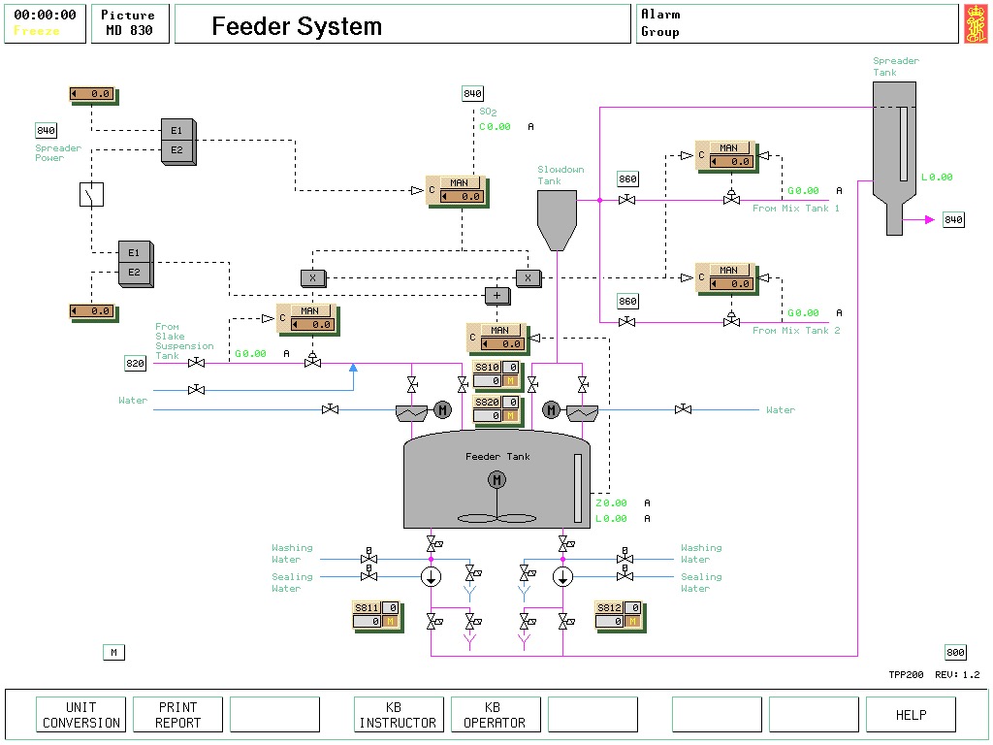The image size is (993, 745).
Task: Click the left X multiplier block
Action: pos(313,278)
